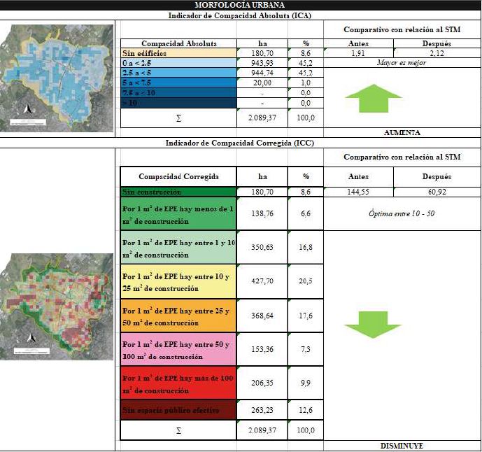Click the red 'más de 100 m²' legend cell
This screenshot has height=452, width=482.
[178, 383]
